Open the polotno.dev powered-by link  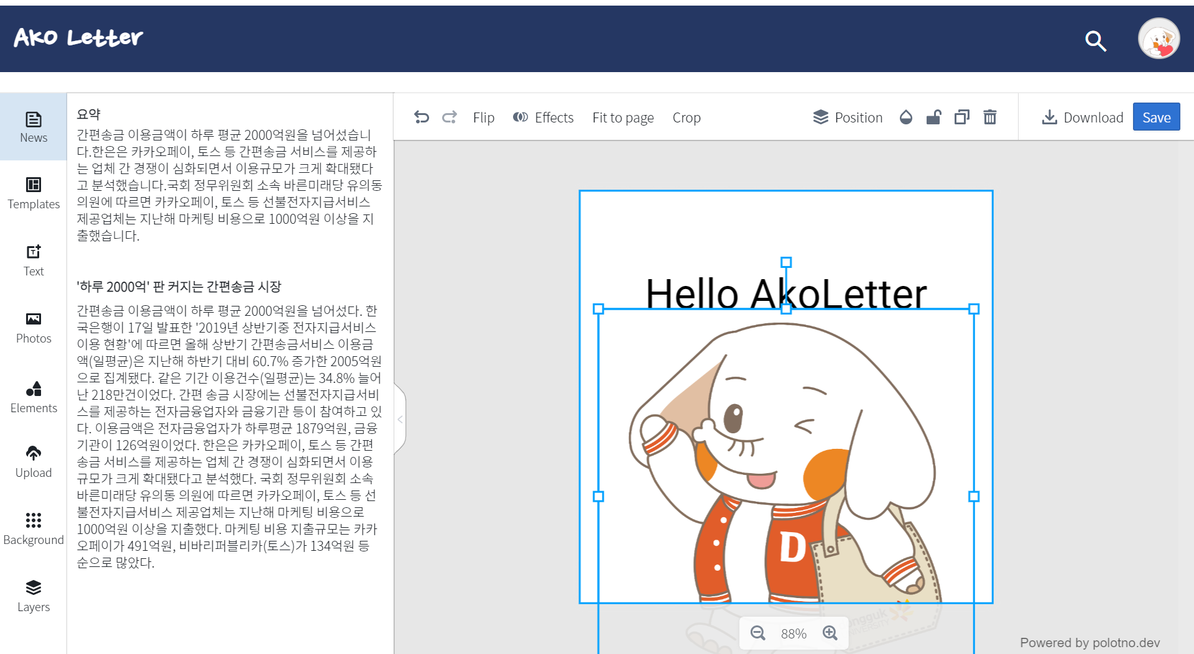(1090, 643)
